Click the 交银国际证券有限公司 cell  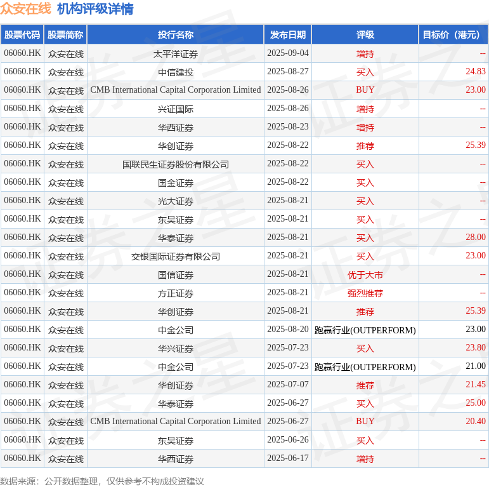176,257
